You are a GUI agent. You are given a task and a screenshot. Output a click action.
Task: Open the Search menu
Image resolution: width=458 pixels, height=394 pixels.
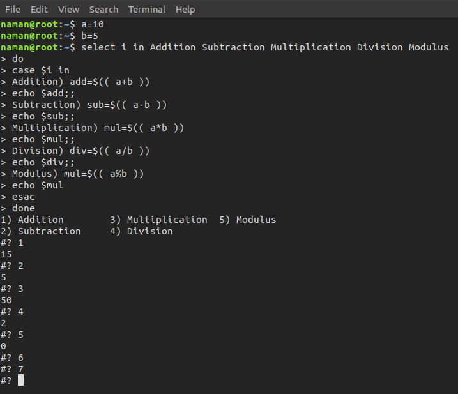(103, 10)
